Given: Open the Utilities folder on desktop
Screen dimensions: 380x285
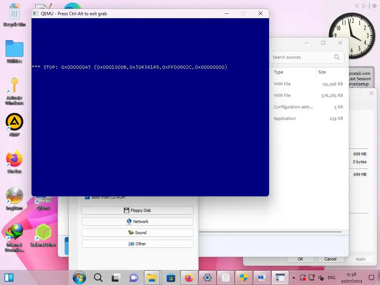Looking at the screenshot, I should (x=14, y=51).
